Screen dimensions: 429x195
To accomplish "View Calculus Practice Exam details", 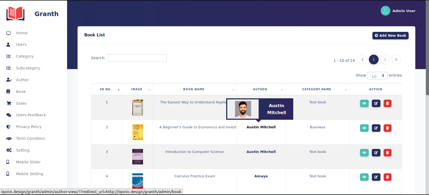I will click(x=364, y=177).
